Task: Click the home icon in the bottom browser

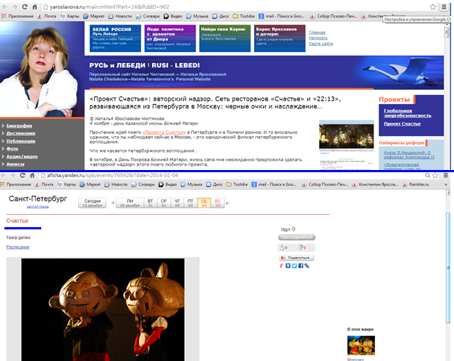Action: coord(32,175)
